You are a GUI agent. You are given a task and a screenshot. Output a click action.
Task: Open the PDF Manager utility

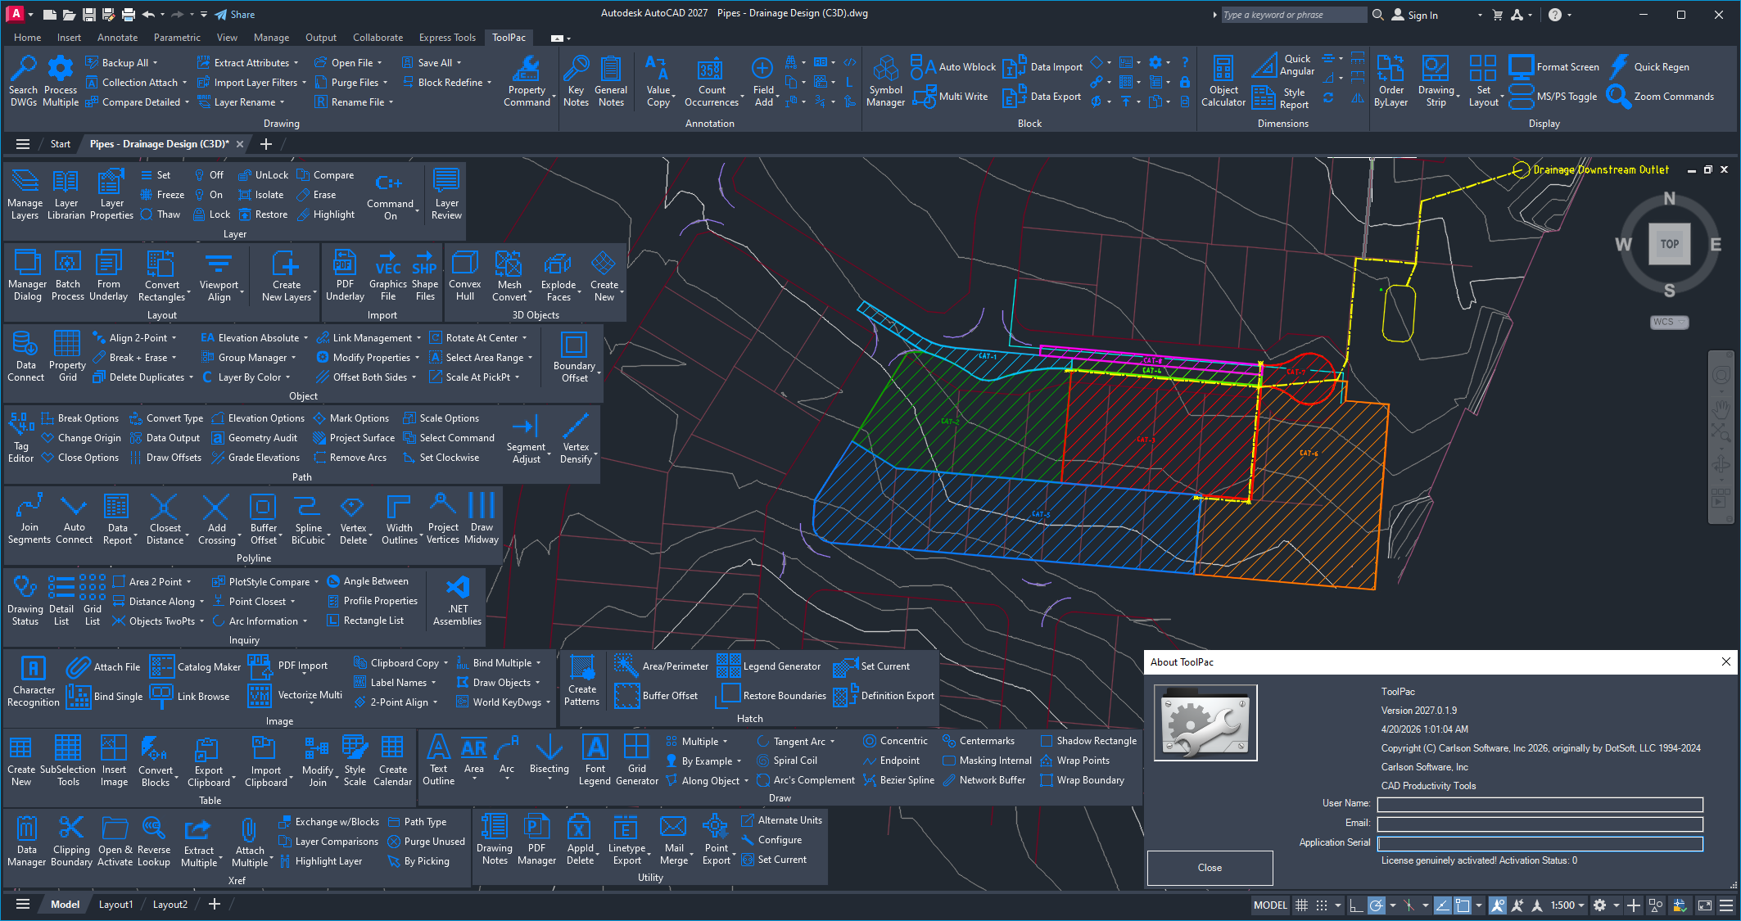coord(536,839)
